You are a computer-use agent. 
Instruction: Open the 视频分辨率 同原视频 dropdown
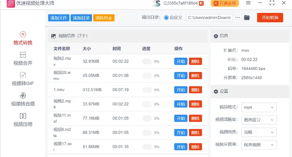coord(259,145)
